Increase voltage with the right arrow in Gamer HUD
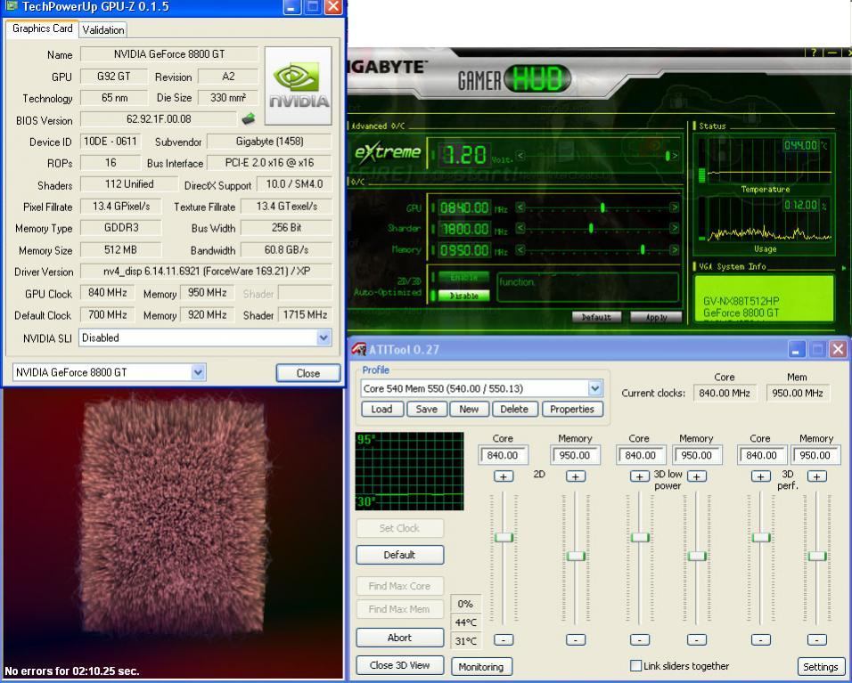This screenshot has width=852, height=683. point(675,156)
